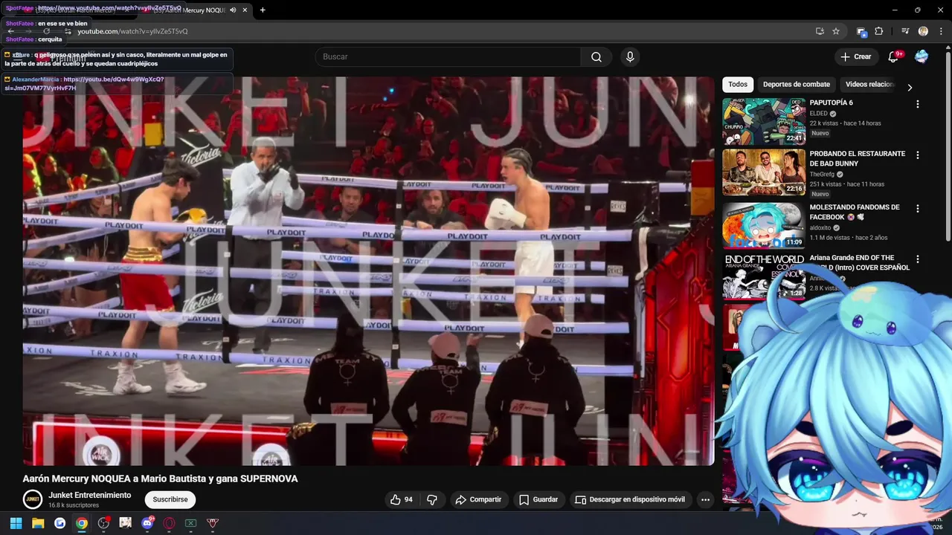Screen dimensions: 952x535
Task: Open the YouTube account avatar menu
Action: click(x=922, y=57)
